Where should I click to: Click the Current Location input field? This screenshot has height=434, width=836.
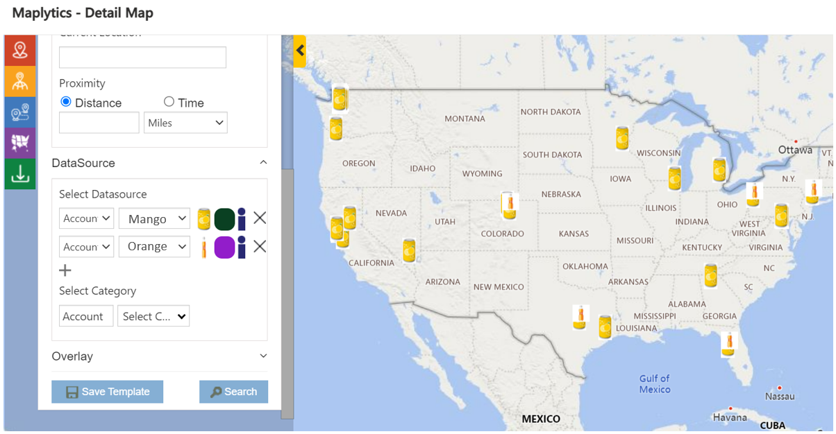pyautogui.click(x=142, y=58)
